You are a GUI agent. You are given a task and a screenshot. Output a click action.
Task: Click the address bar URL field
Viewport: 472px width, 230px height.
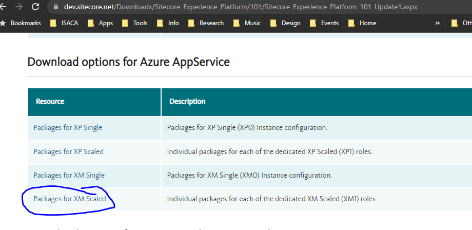(259, 7)
